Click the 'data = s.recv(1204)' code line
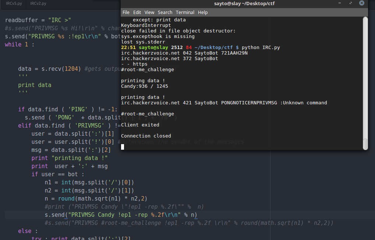This screenshot has height=240, width=375. tap(50, 69)
